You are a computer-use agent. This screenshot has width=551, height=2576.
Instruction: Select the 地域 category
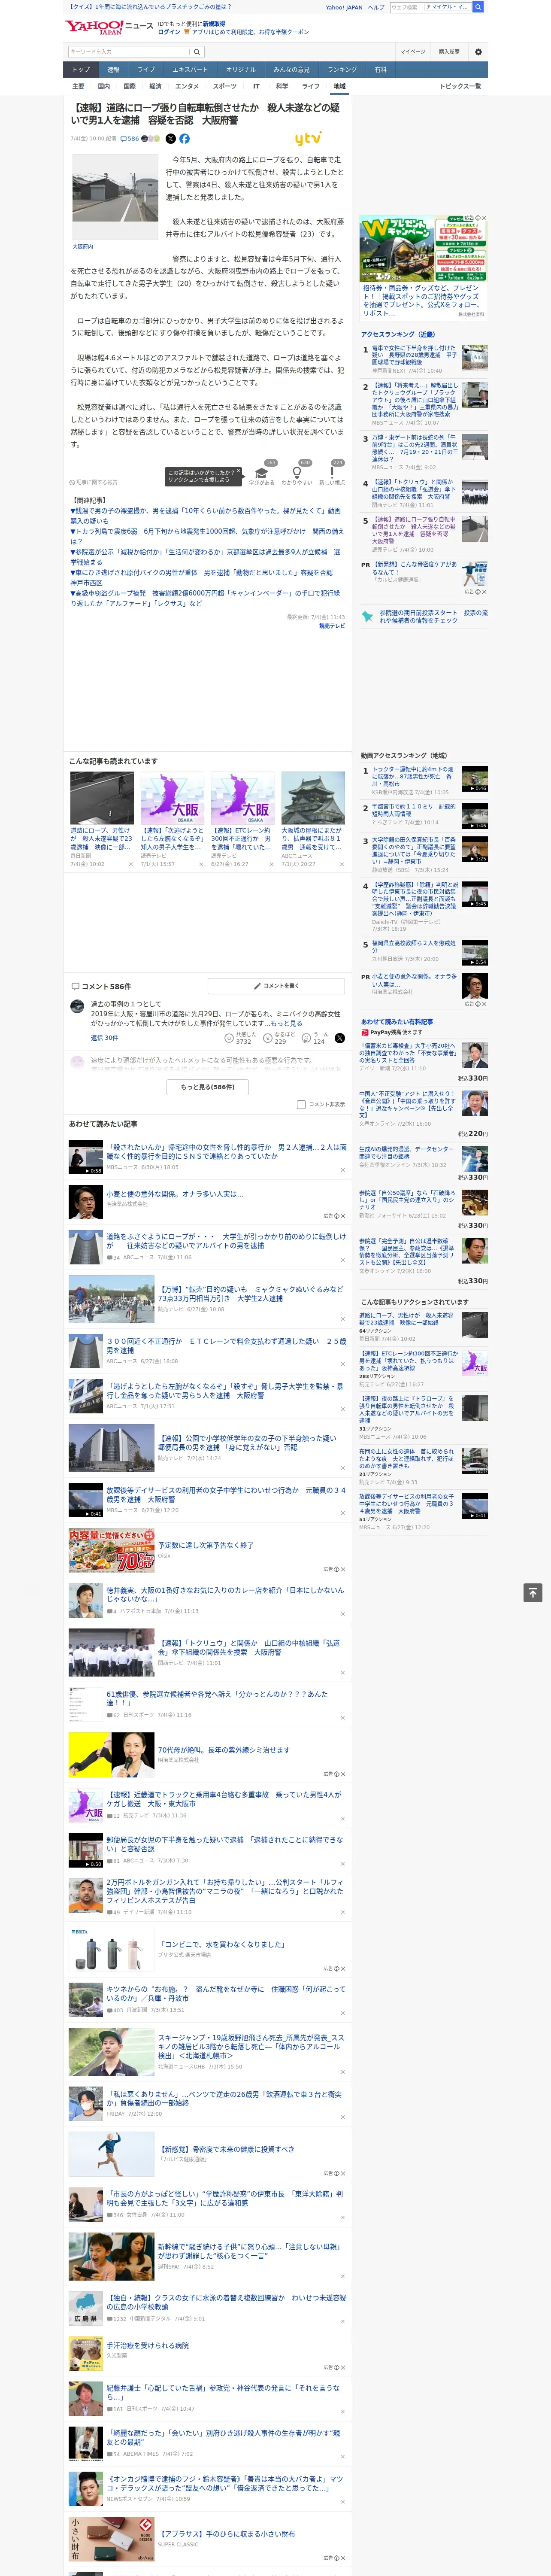(340, 86)
